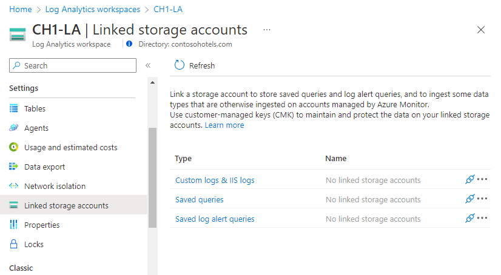This screenshot has height=275, width=501.
Task: Click the Refresh circular arrow icon
Action: [180, 65]
